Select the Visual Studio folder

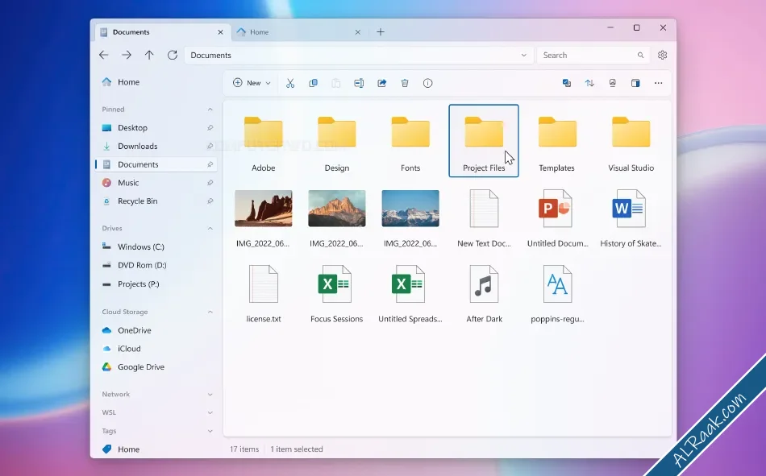point(631,141)
